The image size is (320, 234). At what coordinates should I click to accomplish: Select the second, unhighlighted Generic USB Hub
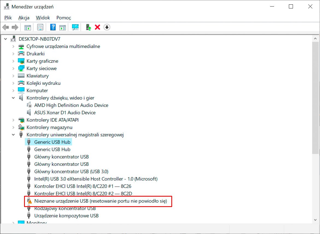coord(52,149)
